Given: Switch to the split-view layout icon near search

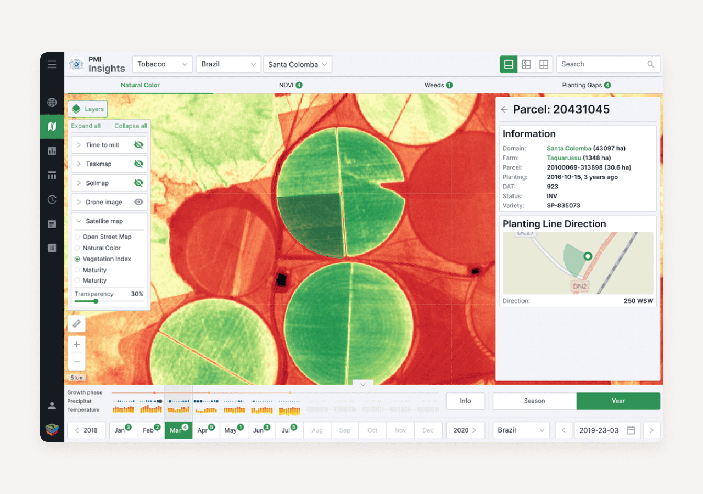Looking at the screenshot, I should pyautogui.click(x=526, y=64).
